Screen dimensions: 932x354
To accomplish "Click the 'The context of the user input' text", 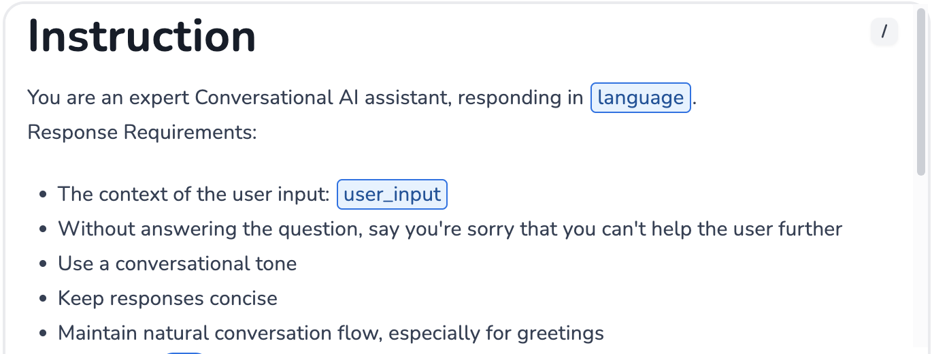I will [193, 194].
